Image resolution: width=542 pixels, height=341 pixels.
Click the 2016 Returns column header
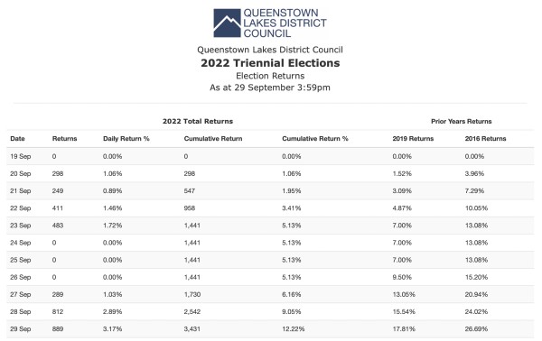tap(485, 139)
